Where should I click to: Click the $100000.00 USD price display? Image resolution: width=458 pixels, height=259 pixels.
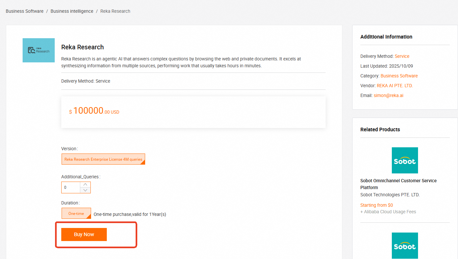coord(94,111)
